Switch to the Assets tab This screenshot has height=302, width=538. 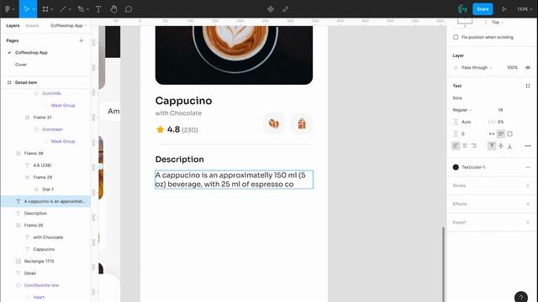click(32, 26)
